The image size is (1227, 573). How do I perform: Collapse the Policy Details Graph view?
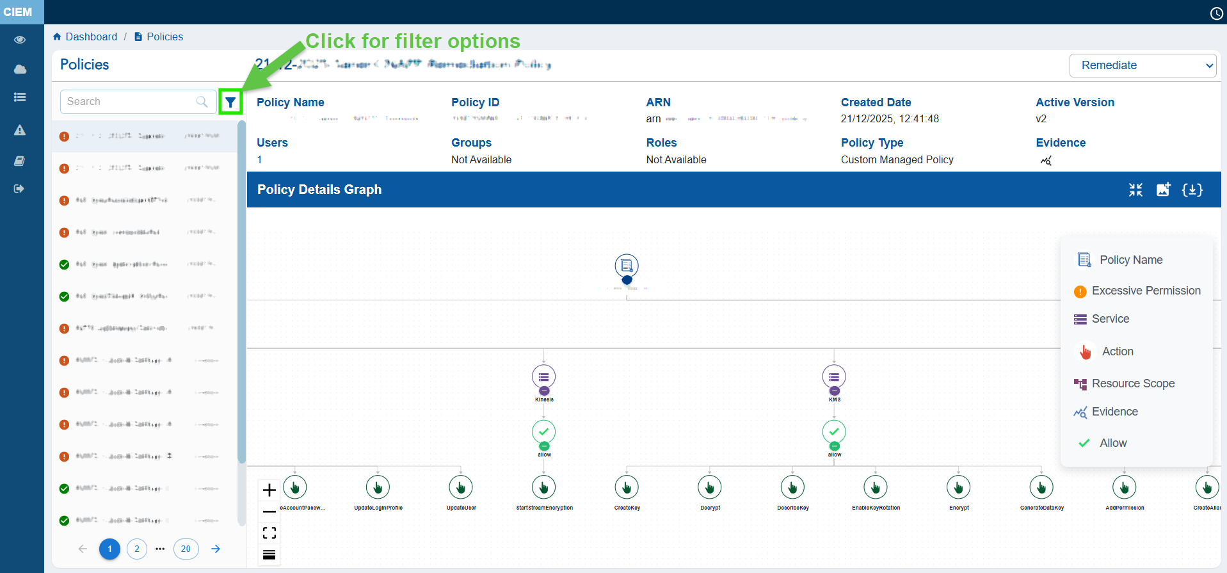tap(1135, 190)
